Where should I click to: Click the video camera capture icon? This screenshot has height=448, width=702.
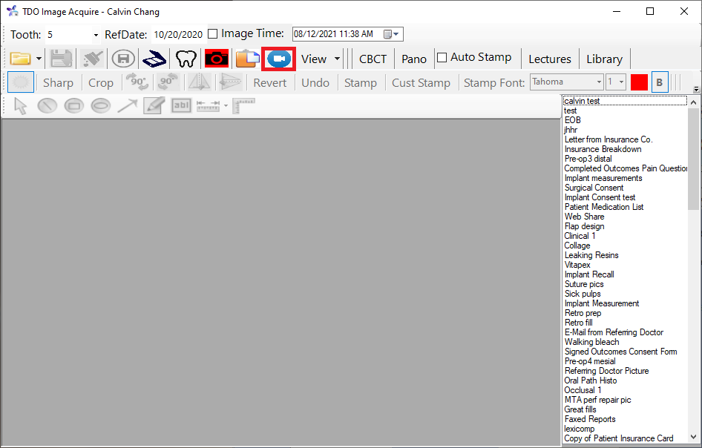[280, 59]
